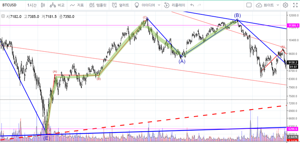Image resolution: width=300 pixels, height=143 pixels.
Task: Expand the 화이트 theme dropdown arrow
Action: point(278,5)
